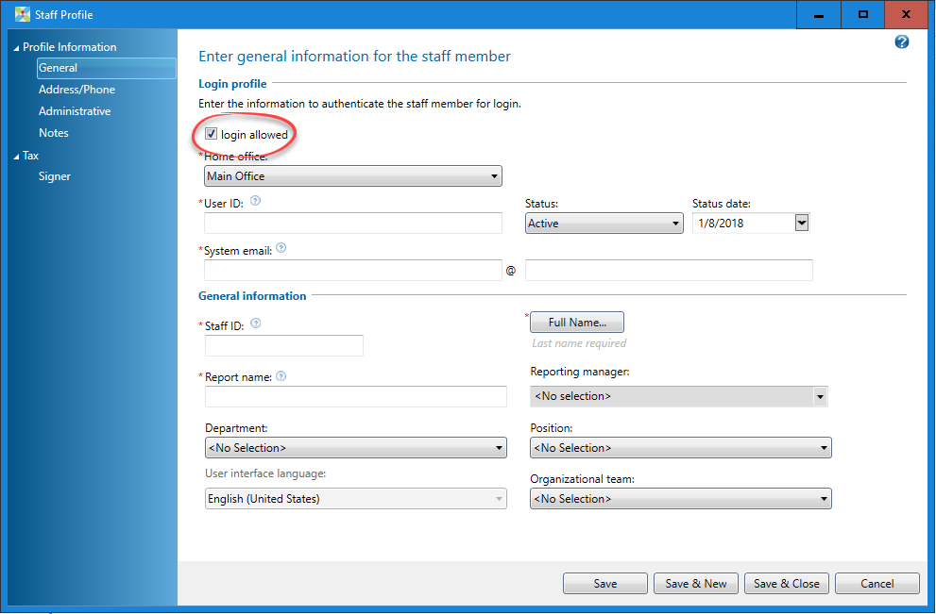Go to the Signer page under Tax

coord(55,176)
